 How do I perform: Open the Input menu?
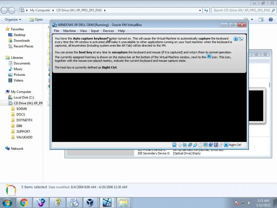tap(95, 31)
